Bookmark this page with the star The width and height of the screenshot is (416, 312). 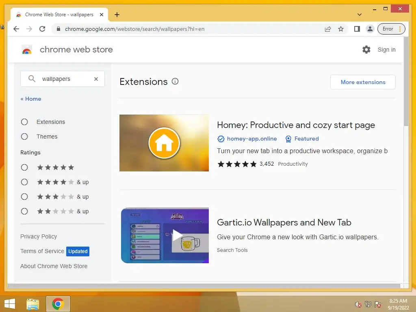pos(341,29)
